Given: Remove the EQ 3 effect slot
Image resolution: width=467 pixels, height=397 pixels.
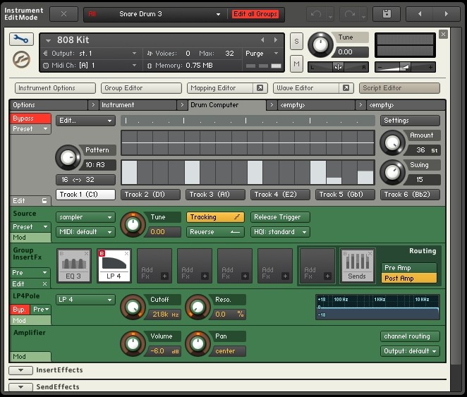Looking at the screenshot, I should (x=86, y=254).
